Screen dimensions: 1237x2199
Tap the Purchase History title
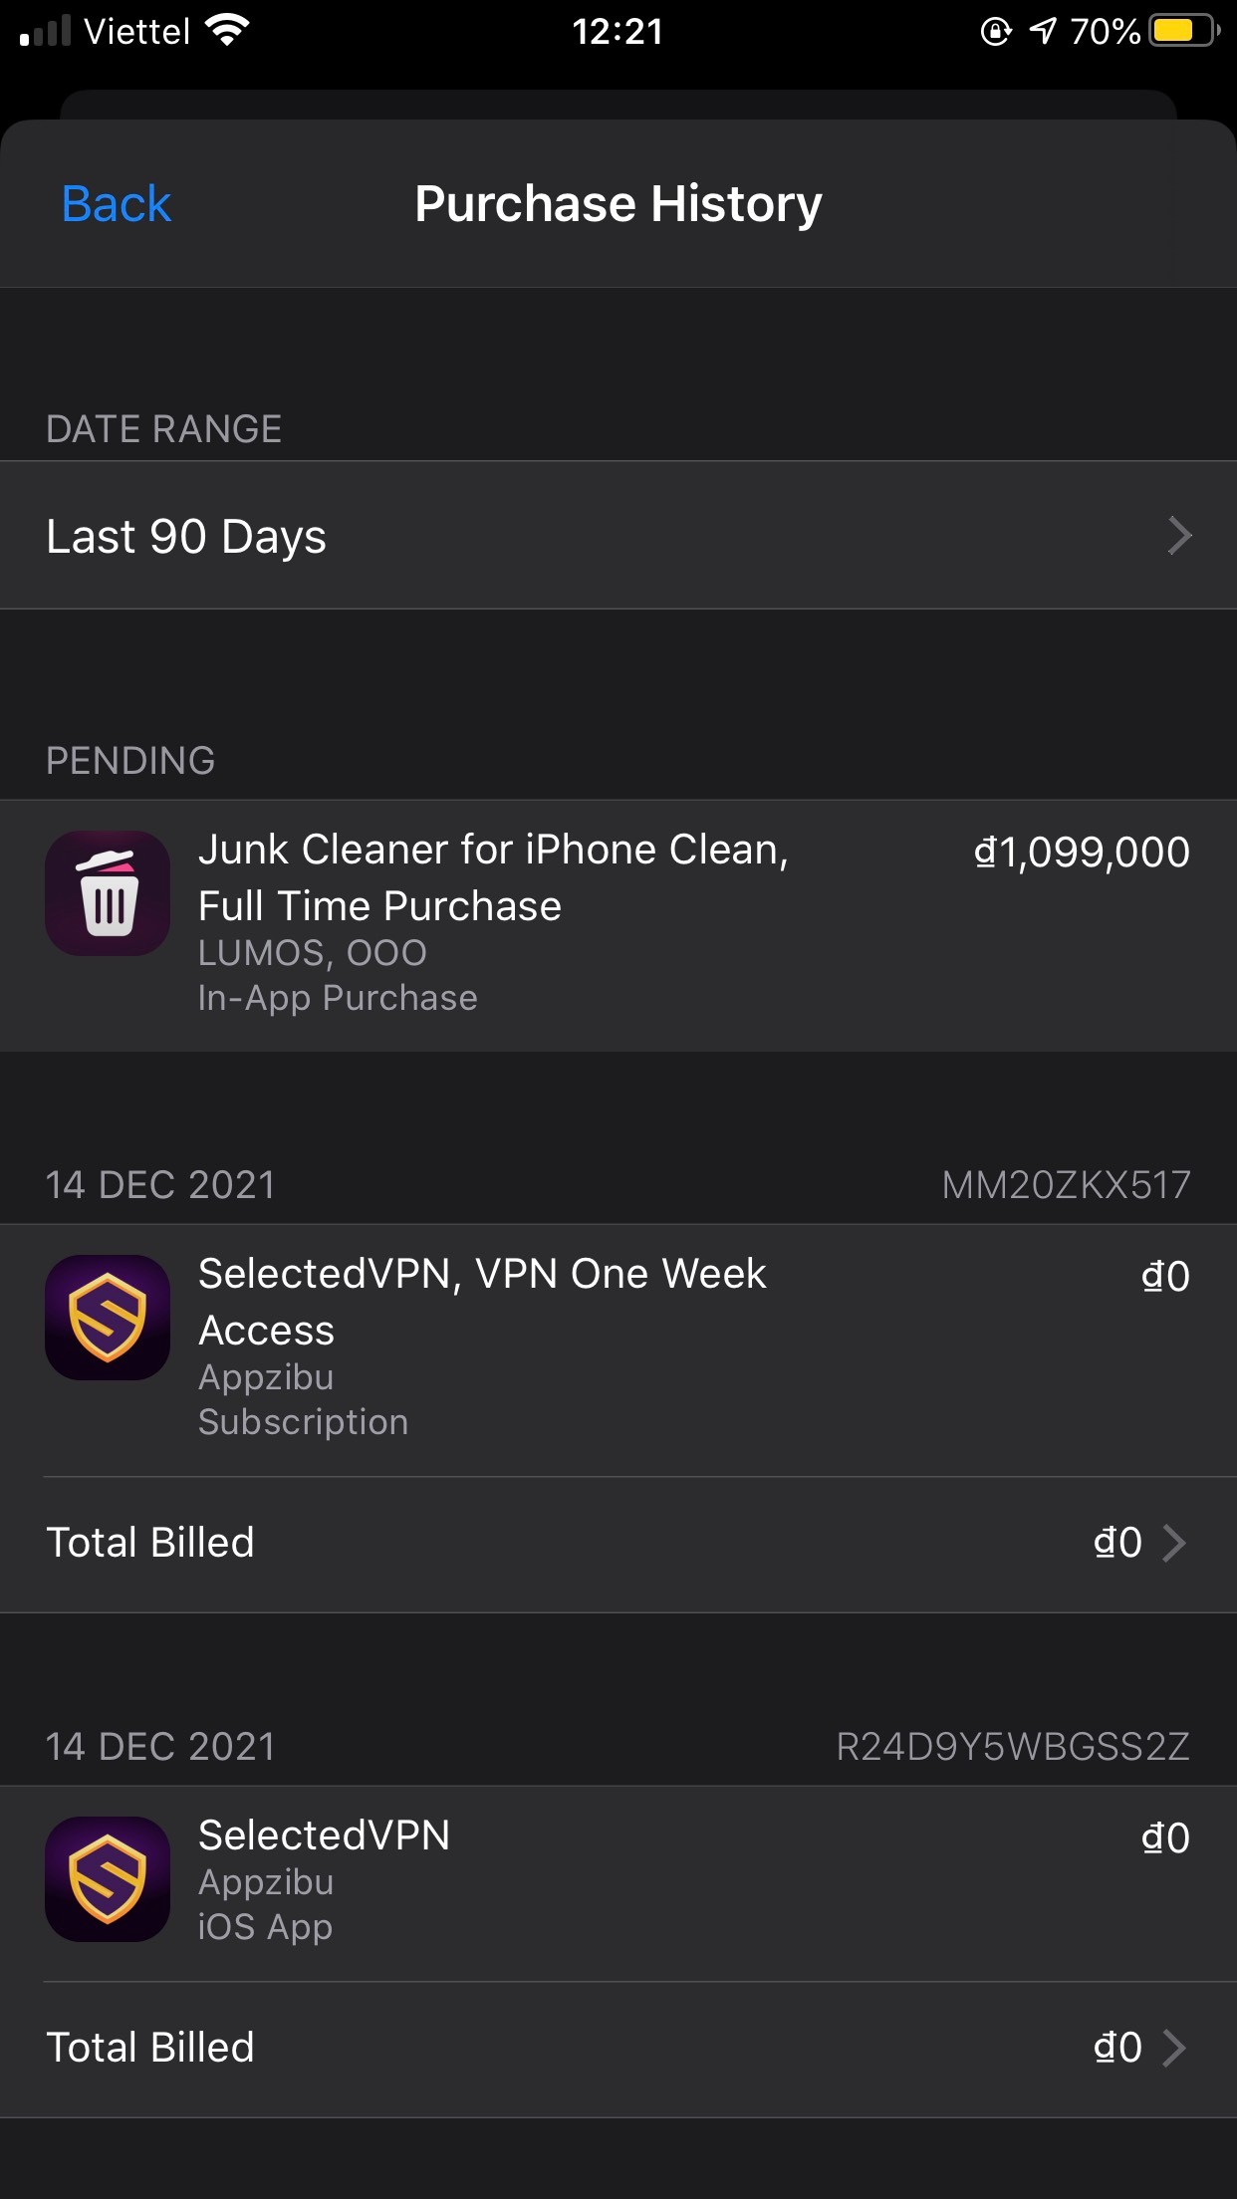click(618, 204)
